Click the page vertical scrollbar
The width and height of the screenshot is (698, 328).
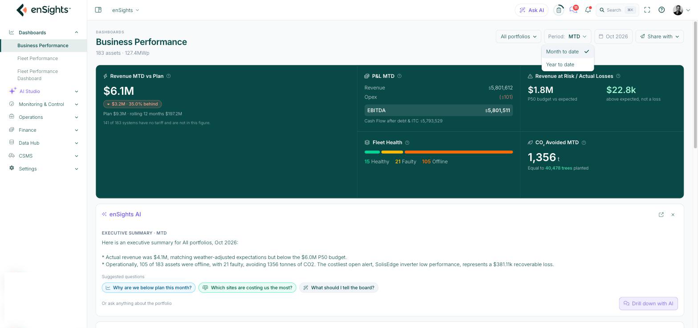coord(695,85)
